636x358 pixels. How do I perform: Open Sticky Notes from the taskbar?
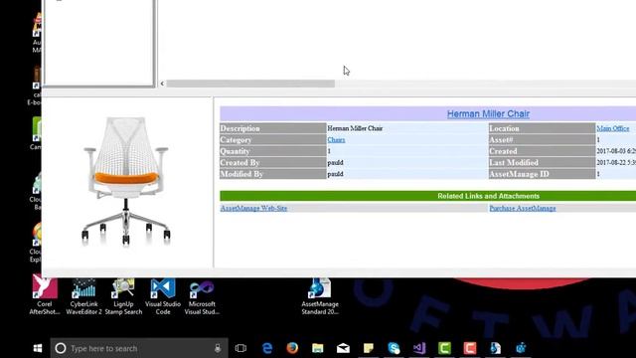click(x=369, y=348)
